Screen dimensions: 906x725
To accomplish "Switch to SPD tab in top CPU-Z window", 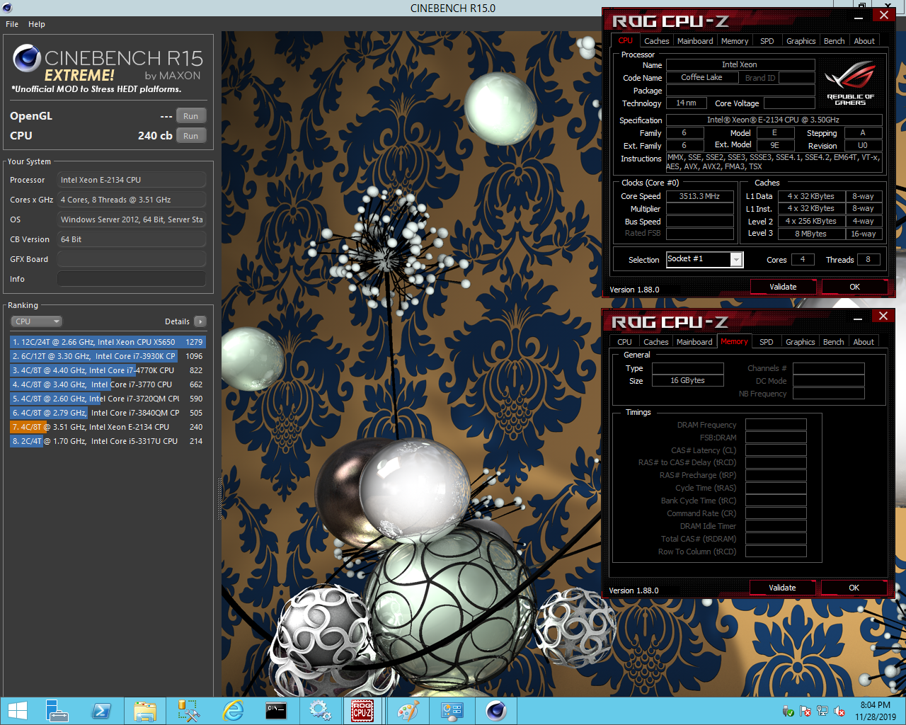I will pyautogui.click(x=767, y=41).
